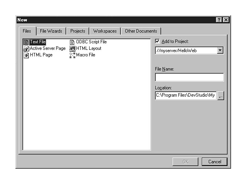Switch to the File Wizards tab
246x184 pixels.
[x=51, y=31]
